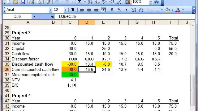
Task: Select column A header
Action: (x=28, y=22)
